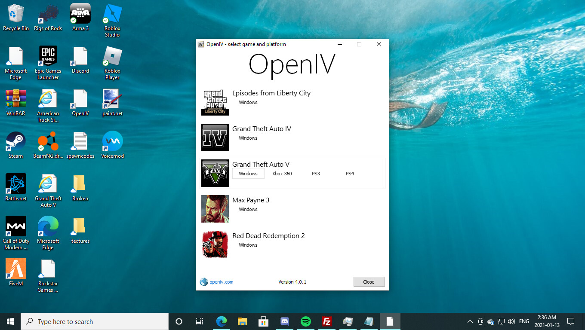Screen dimensions: 585x330
Task: Choose PS3 platform for GTA V
Action: pos(316,174)
